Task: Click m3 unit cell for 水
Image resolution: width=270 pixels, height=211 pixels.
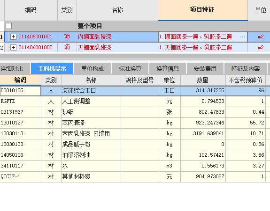Action: (x=170, y=166)
